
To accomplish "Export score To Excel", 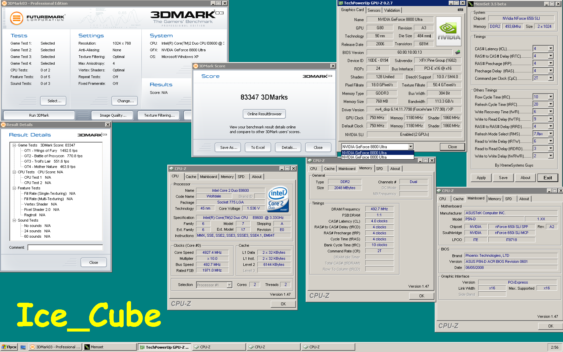I will click(258, 148).
